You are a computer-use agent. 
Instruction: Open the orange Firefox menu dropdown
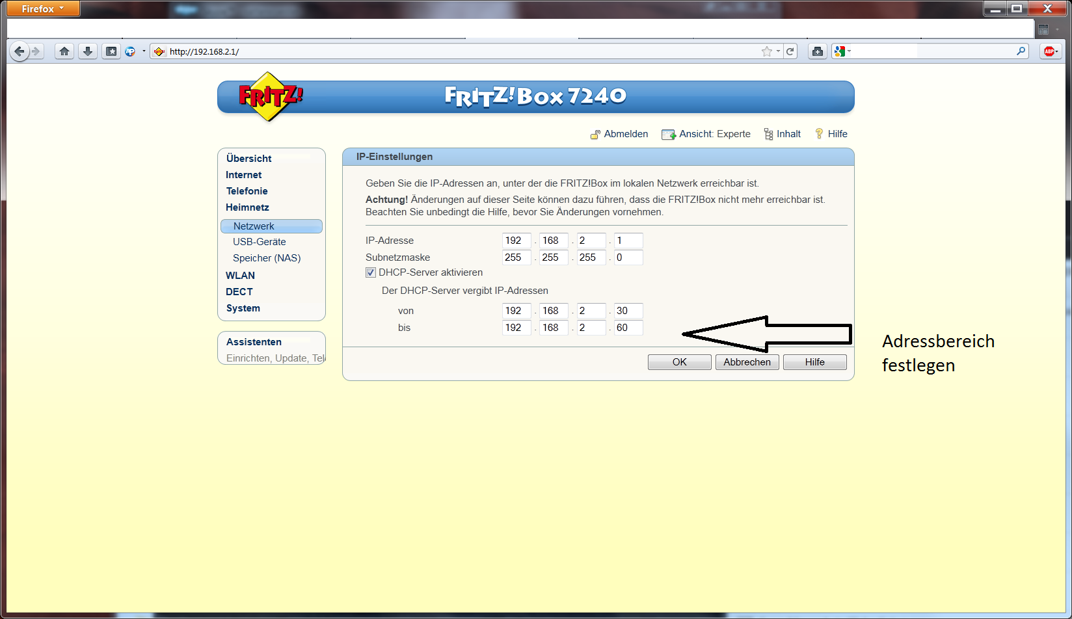[42, 8]
